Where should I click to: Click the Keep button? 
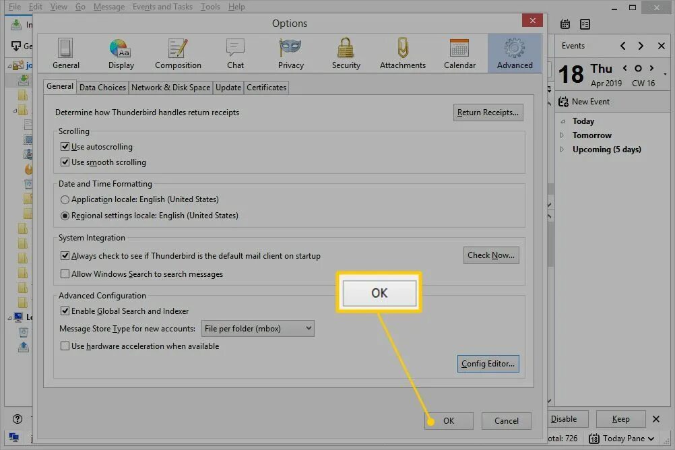620,418
